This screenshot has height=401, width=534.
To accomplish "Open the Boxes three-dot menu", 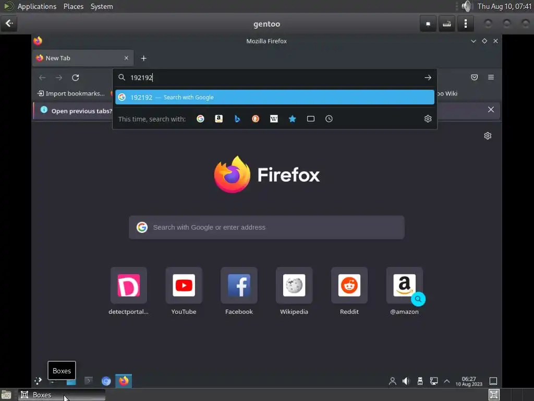I will click(x=465, y=24).
